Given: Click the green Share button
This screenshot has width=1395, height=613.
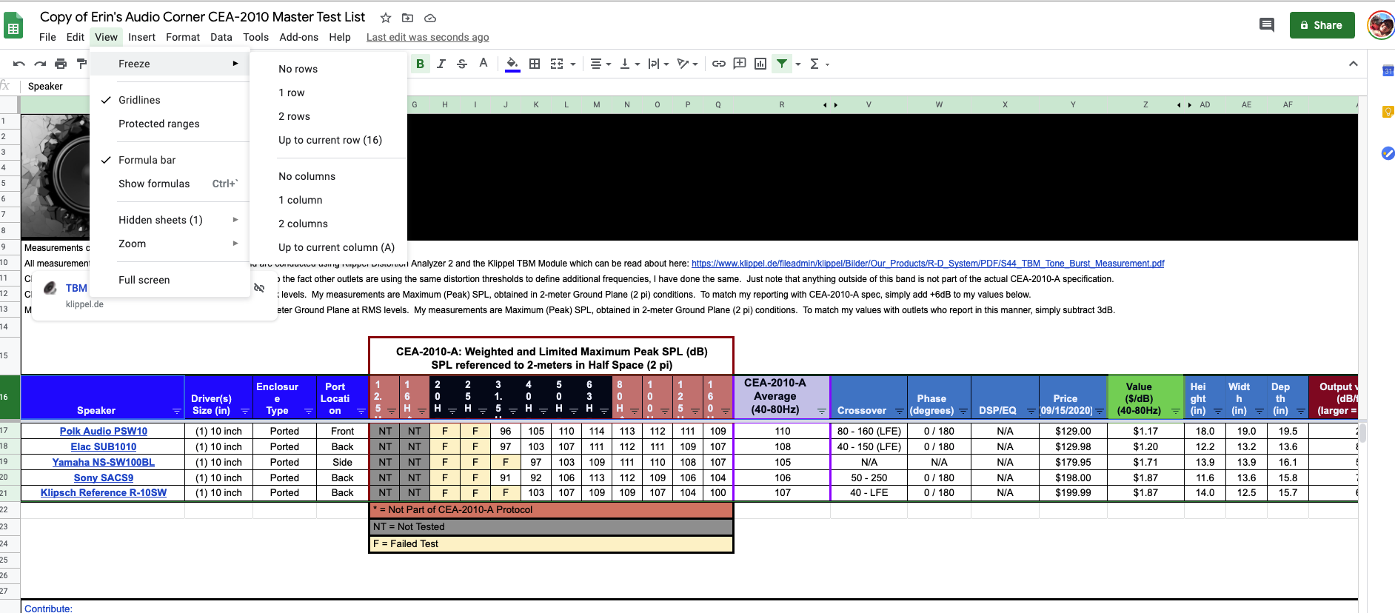Looking at the screenshot, I should tap(1322, 25).
